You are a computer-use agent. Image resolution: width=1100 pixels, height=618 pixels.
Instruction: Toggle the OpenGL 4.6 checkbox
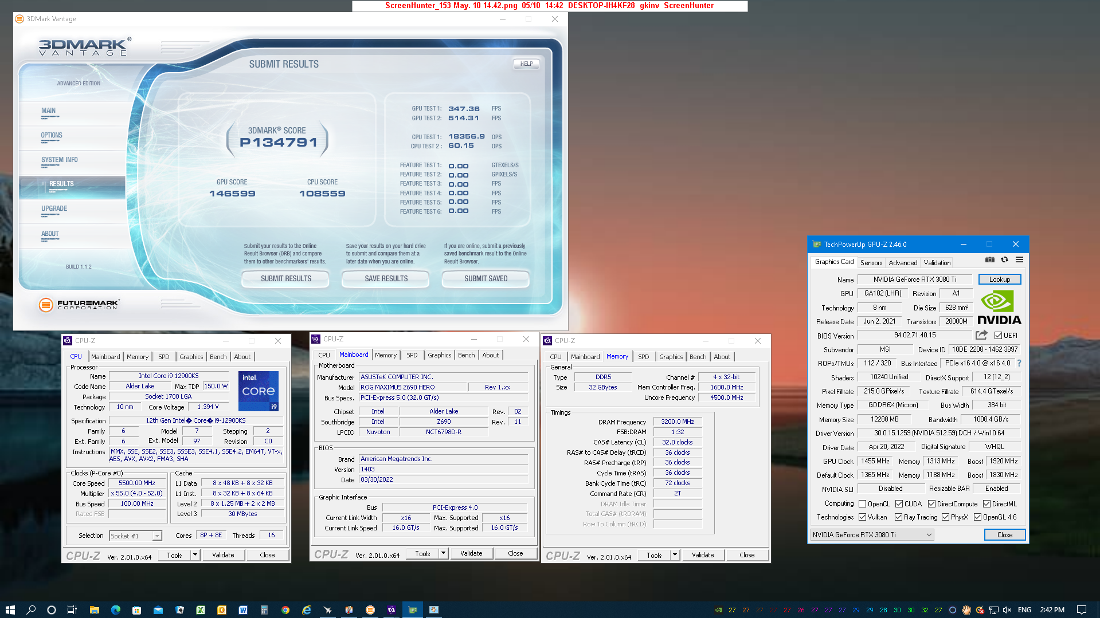coord(977,517)
